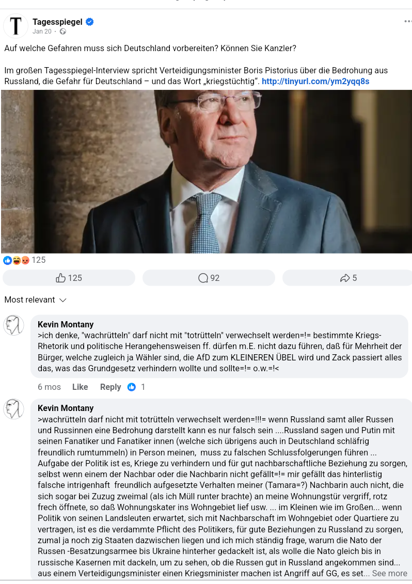Click the blue verified badge next to Tagesspiegel
This screenshot has width=412, height=584.
89,22
